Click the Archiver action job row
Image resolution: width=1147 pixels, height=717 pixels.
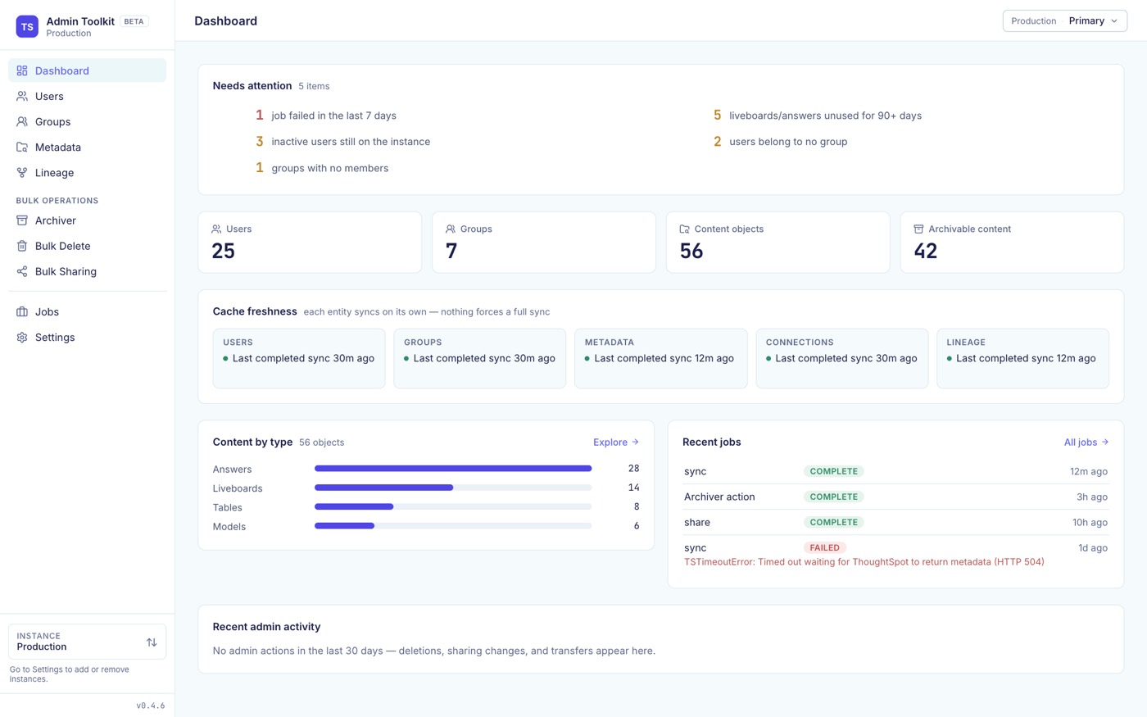coord(895,497)
